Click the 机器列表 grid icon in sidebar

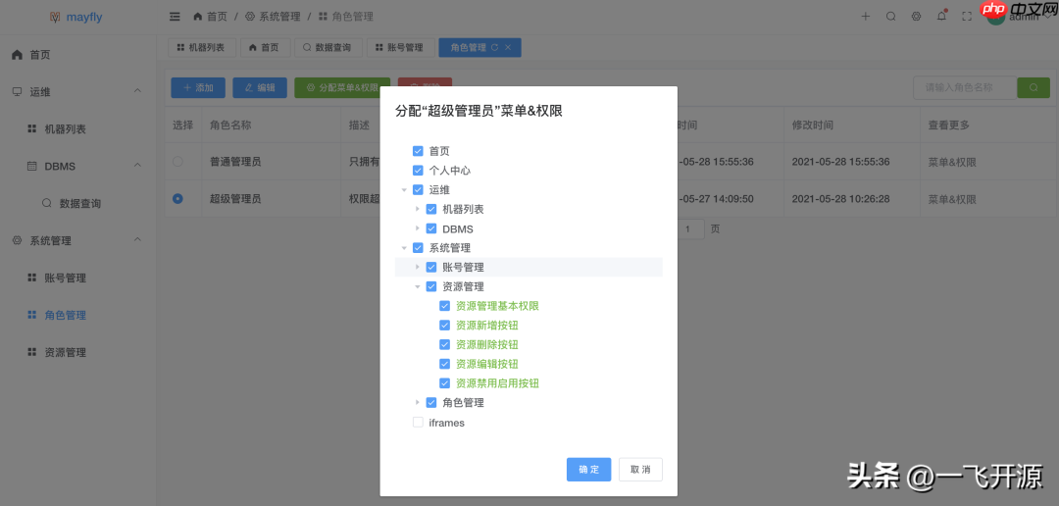pyautogui.click(x=31, y=128)
